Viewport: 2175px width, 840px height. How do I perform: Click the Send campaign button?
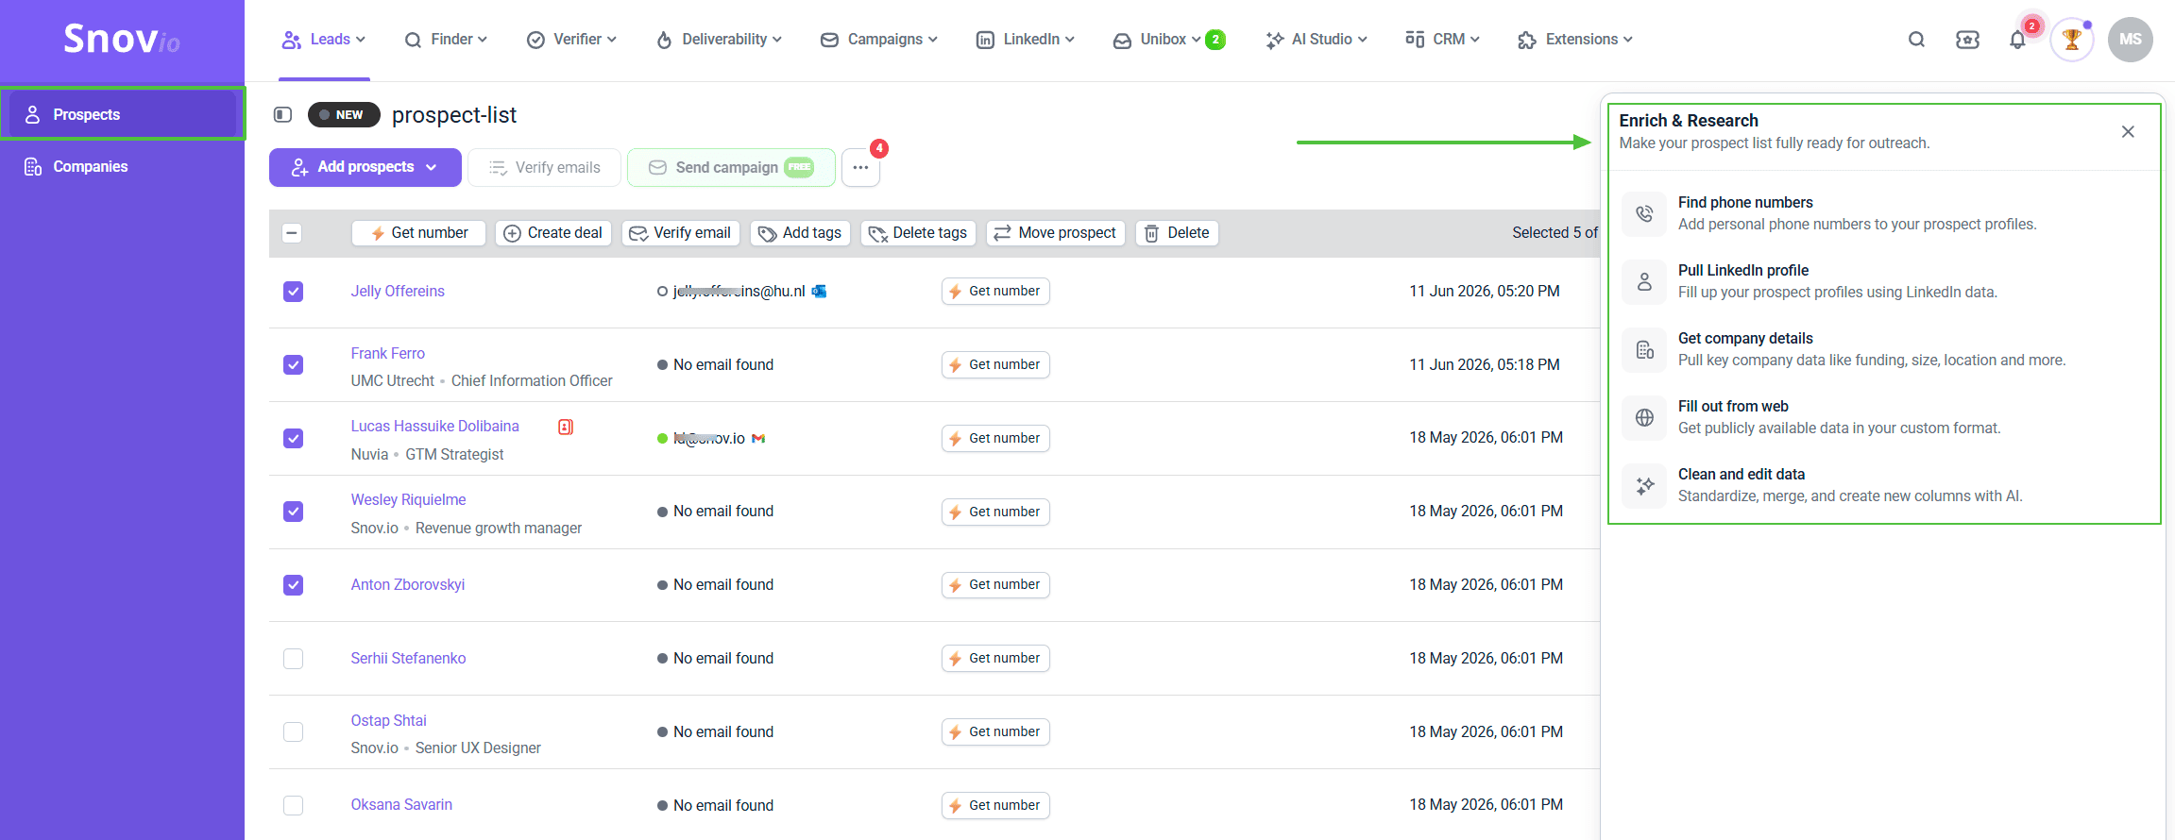tap(731, 167)
